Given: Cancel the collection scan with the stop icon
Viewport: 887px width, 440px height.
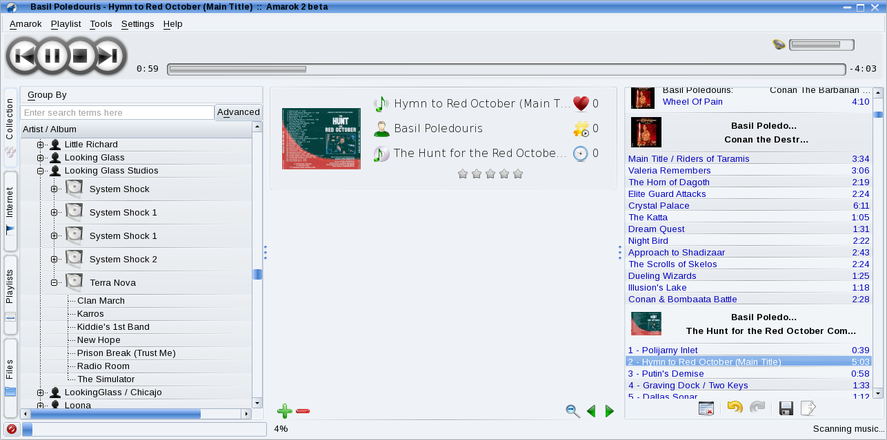Looking at the screenshot, I should 11,429.
